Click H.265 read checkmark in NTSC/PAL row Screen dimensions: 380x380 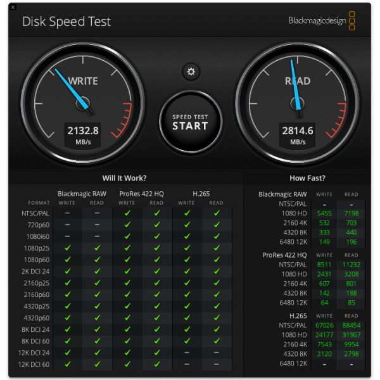pos(217,213)
